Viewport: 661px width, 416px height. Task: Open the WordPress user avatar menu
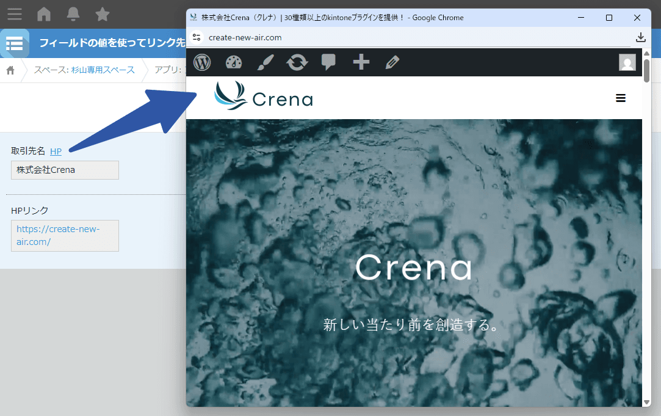click(x=627, y=62)
